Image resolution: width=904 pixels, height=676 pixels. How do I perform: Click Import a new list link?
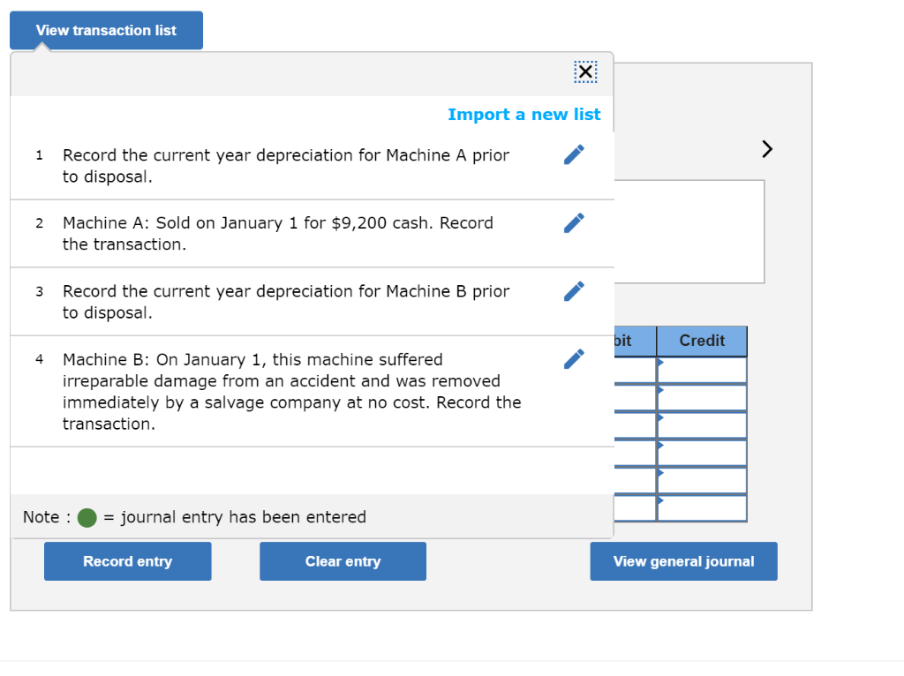pos(524,114)
